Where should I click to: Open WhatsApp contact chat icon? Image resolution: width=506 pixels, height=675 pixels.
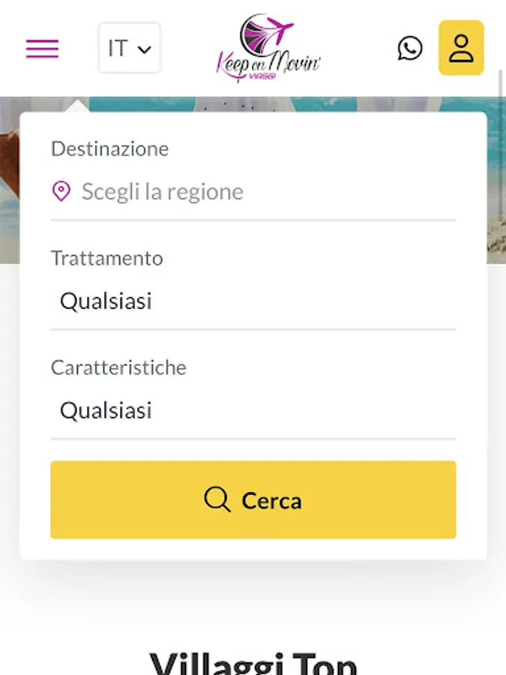point(409,49)
